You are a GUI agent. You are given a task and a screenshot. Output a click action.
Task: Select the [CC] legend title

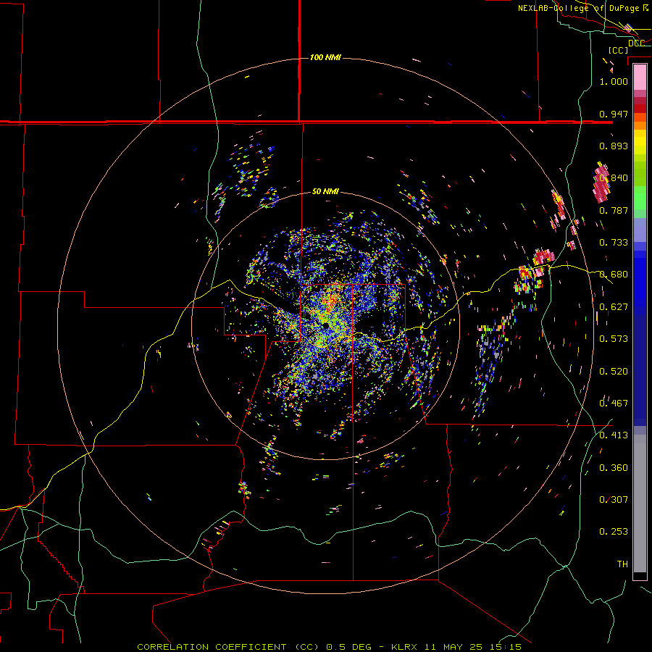[x=618, y=50]
